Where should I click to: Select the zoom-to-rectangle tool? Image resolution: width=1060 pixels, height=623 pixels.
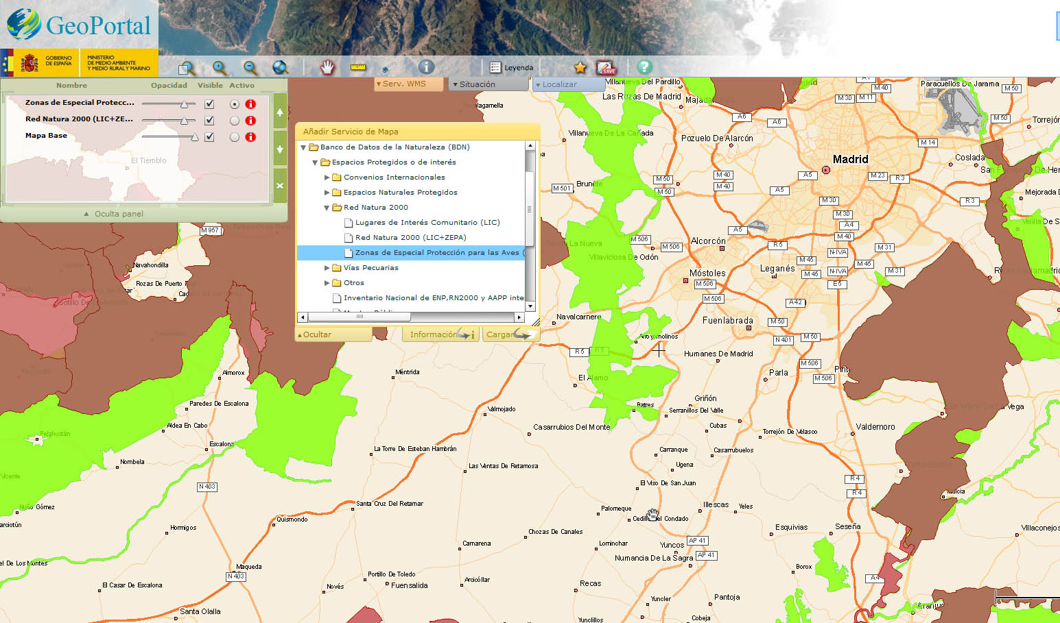187,68
